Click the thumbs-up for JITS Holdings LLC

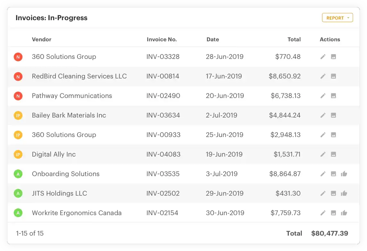pyautogui.click(x=344, y=193)
